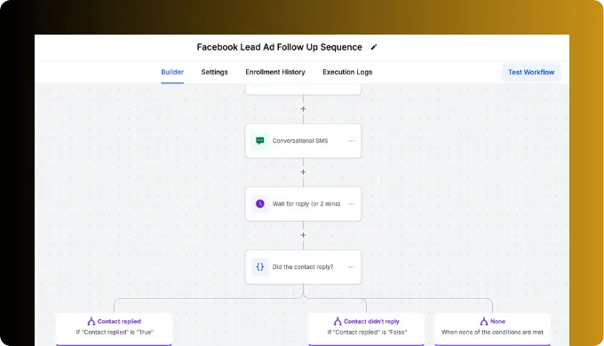Image resolution: width=604 pixels, height=346 pixels.
Task: Open Wait for reply three-dot menu
Action: point(352,204)
